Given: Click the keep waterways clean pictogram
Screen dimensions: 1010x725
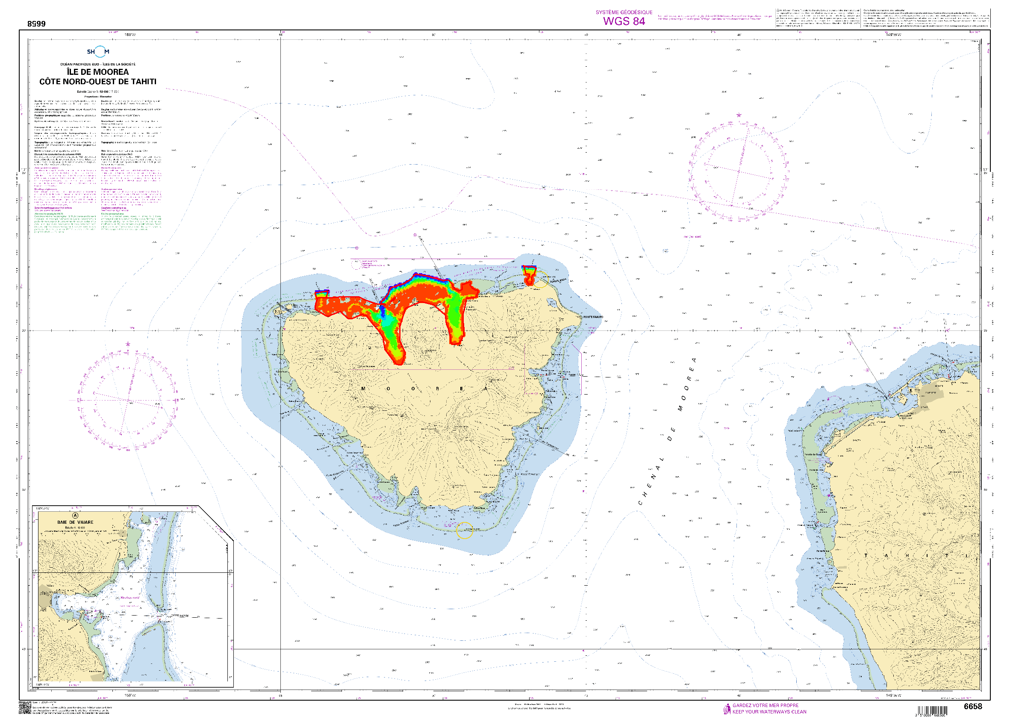Looking at the screenshot, I should (x=727, y=708).
